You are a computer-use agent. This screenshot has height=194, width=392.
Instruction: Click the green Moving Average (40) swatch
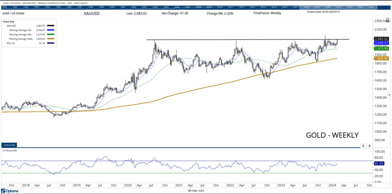[50, 34]
